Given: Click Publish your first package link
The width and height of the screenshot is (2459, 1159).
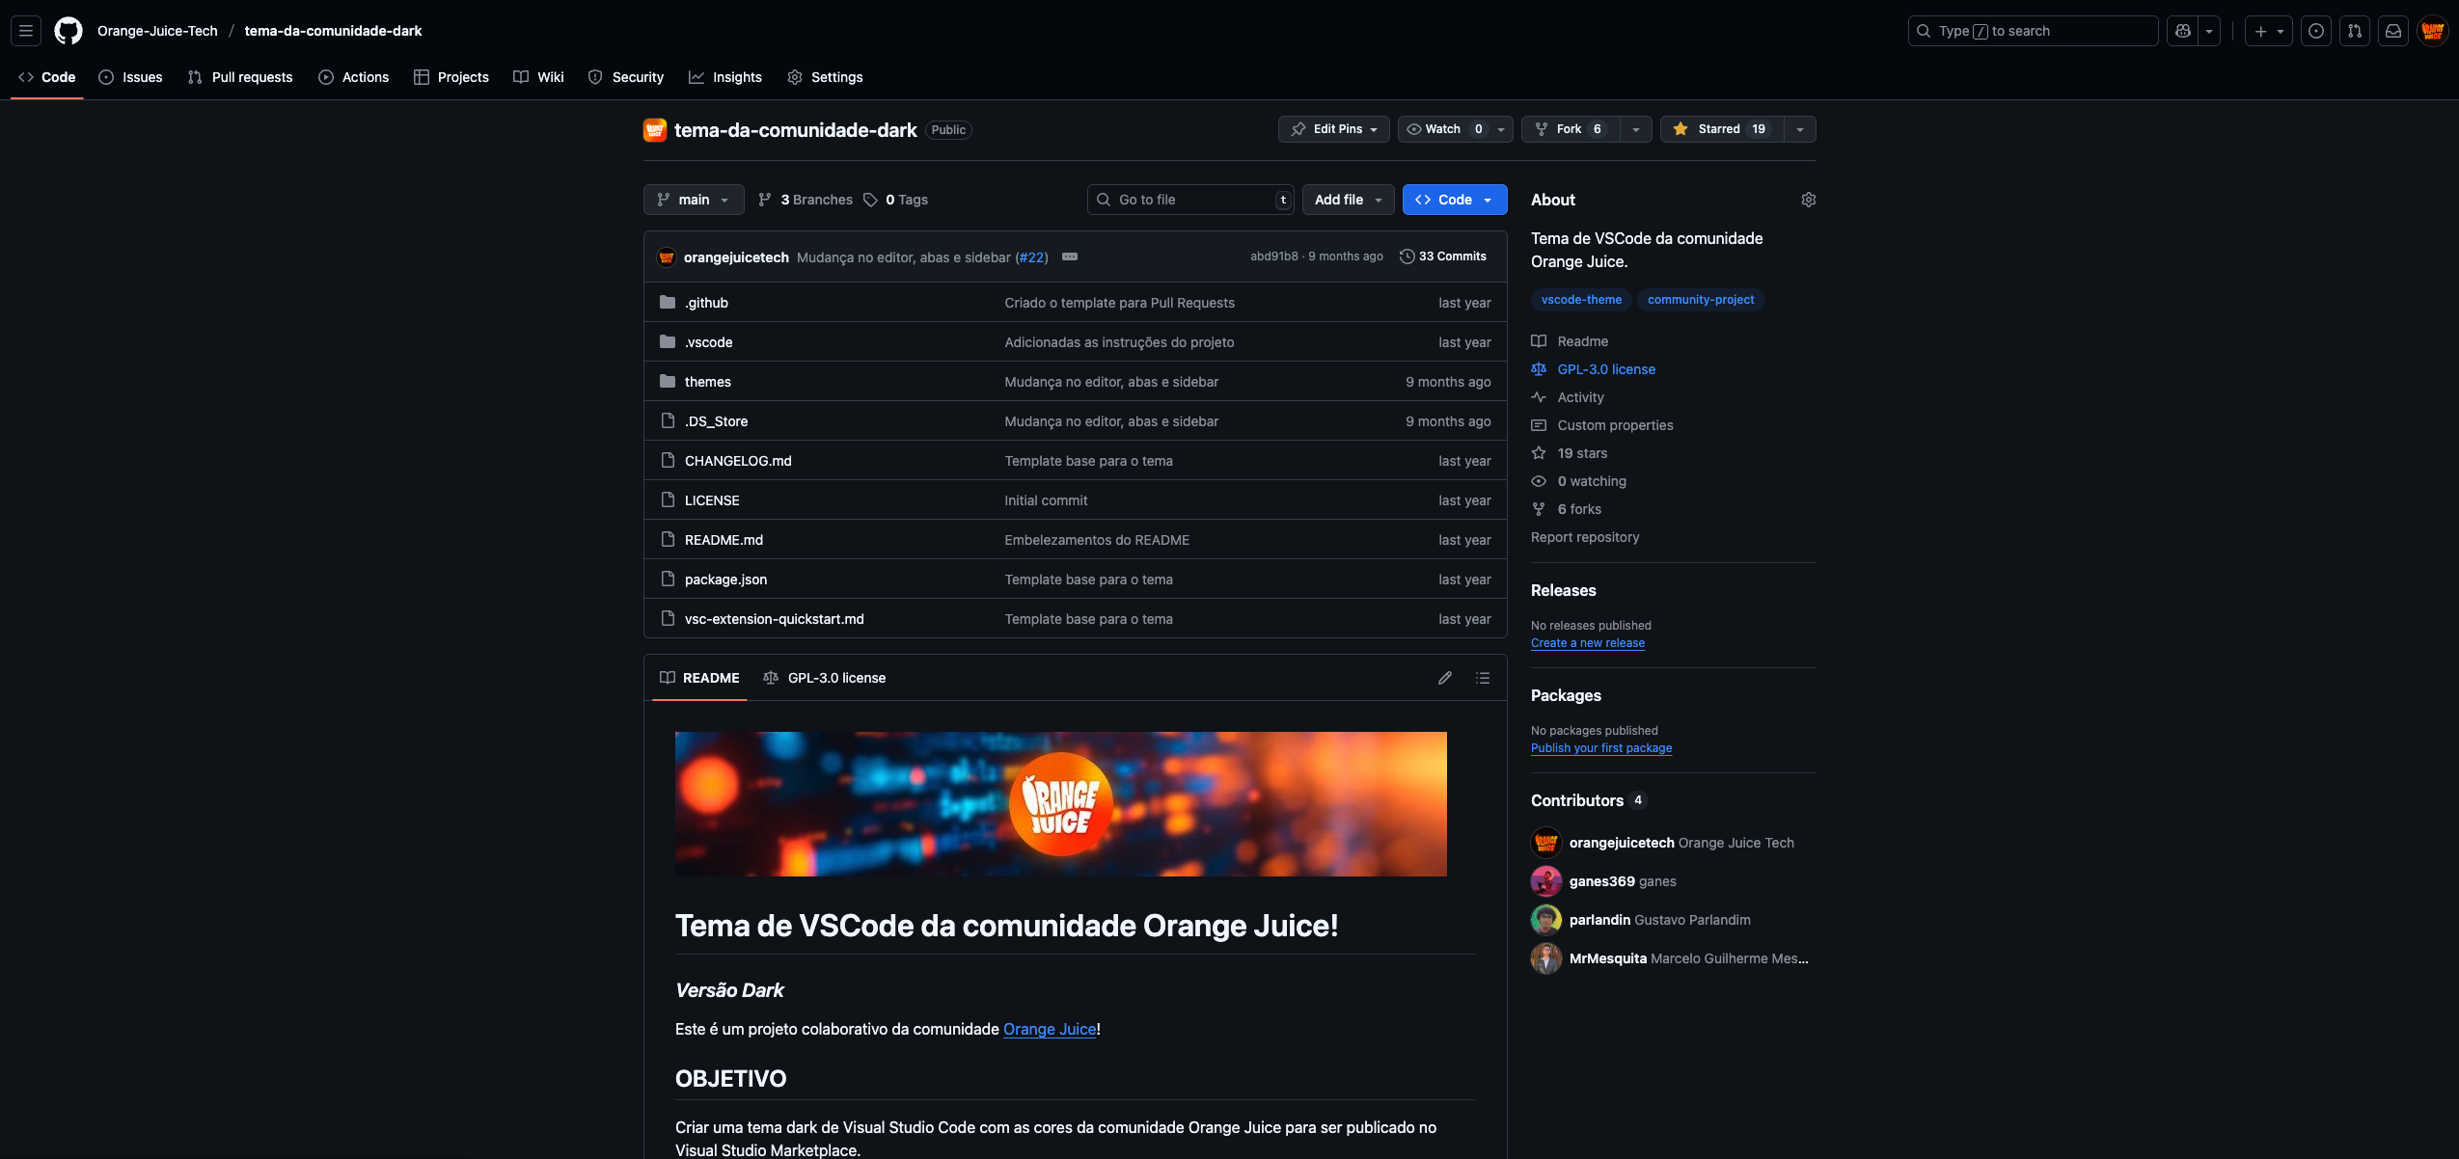Looking at the screenshot, I should 1600,748.
